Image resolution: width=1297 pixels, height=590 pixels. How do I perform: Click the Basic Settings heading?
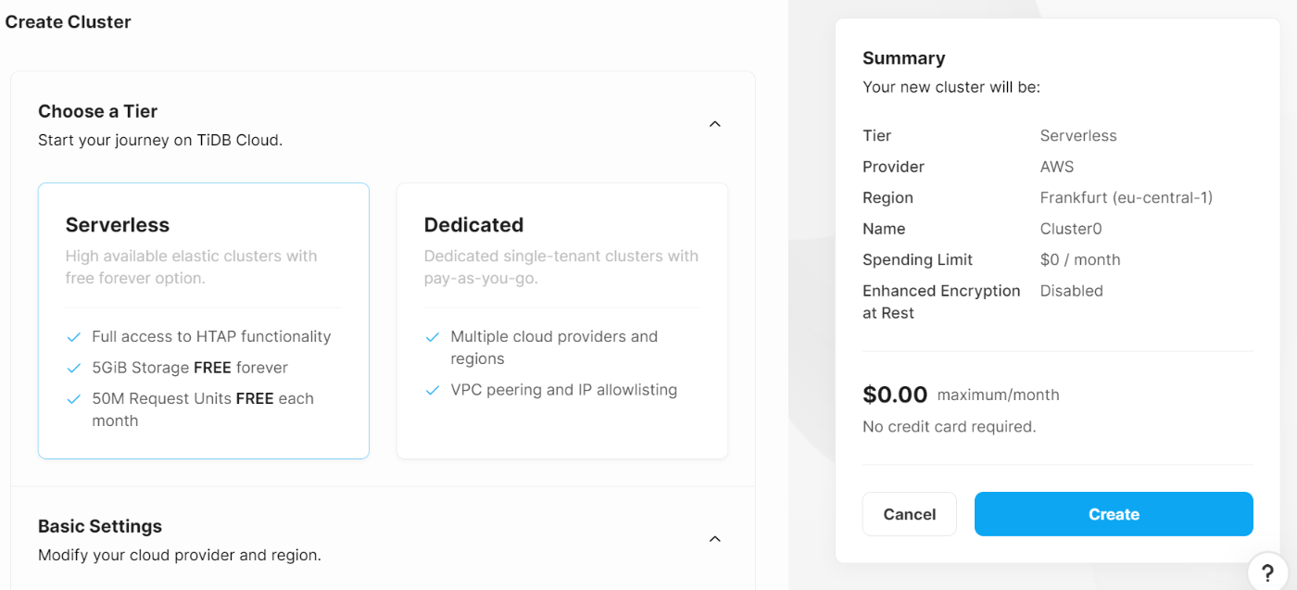click(100, 526)
